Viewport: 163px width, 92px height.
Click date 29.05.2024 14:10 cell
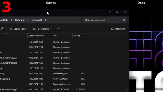pos(36,74)
